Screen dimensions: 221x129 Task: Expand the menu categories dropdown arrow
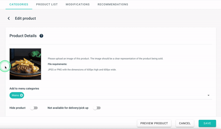(208, 96)
